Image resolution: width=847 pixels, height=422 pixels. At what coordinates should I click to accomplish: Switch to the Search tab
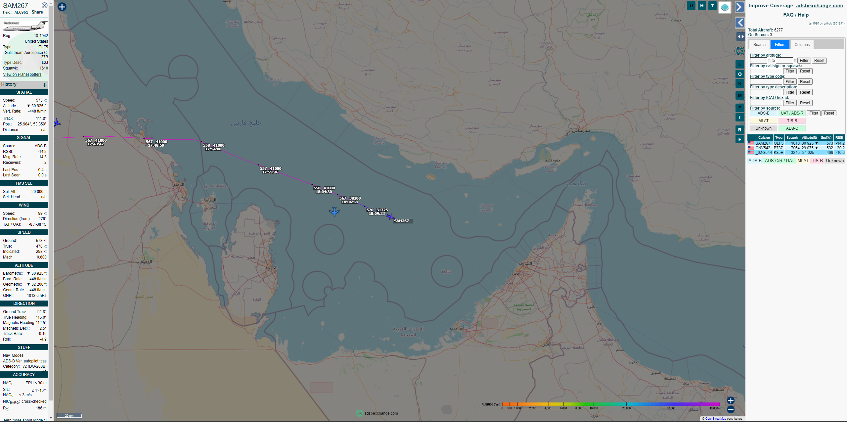coord(759,45)
